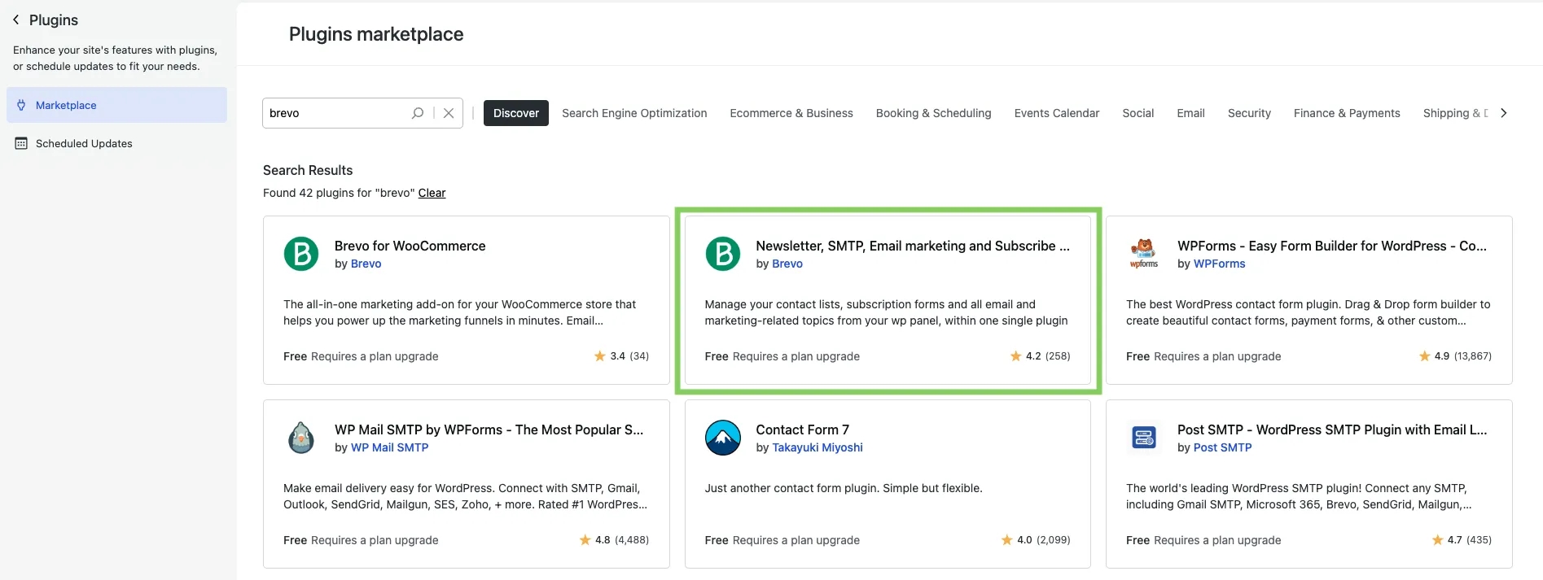This screenshot has height=580, width=1543.
Task: Open the Brevo author link on Newsletter card
Action: click(x=787, y=264)
